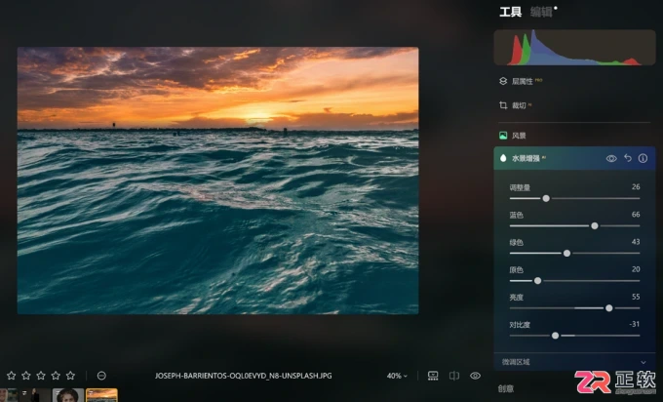The image size is (663, 402).
Task: Click the histogram panel
Action: [x=574, y=48]
